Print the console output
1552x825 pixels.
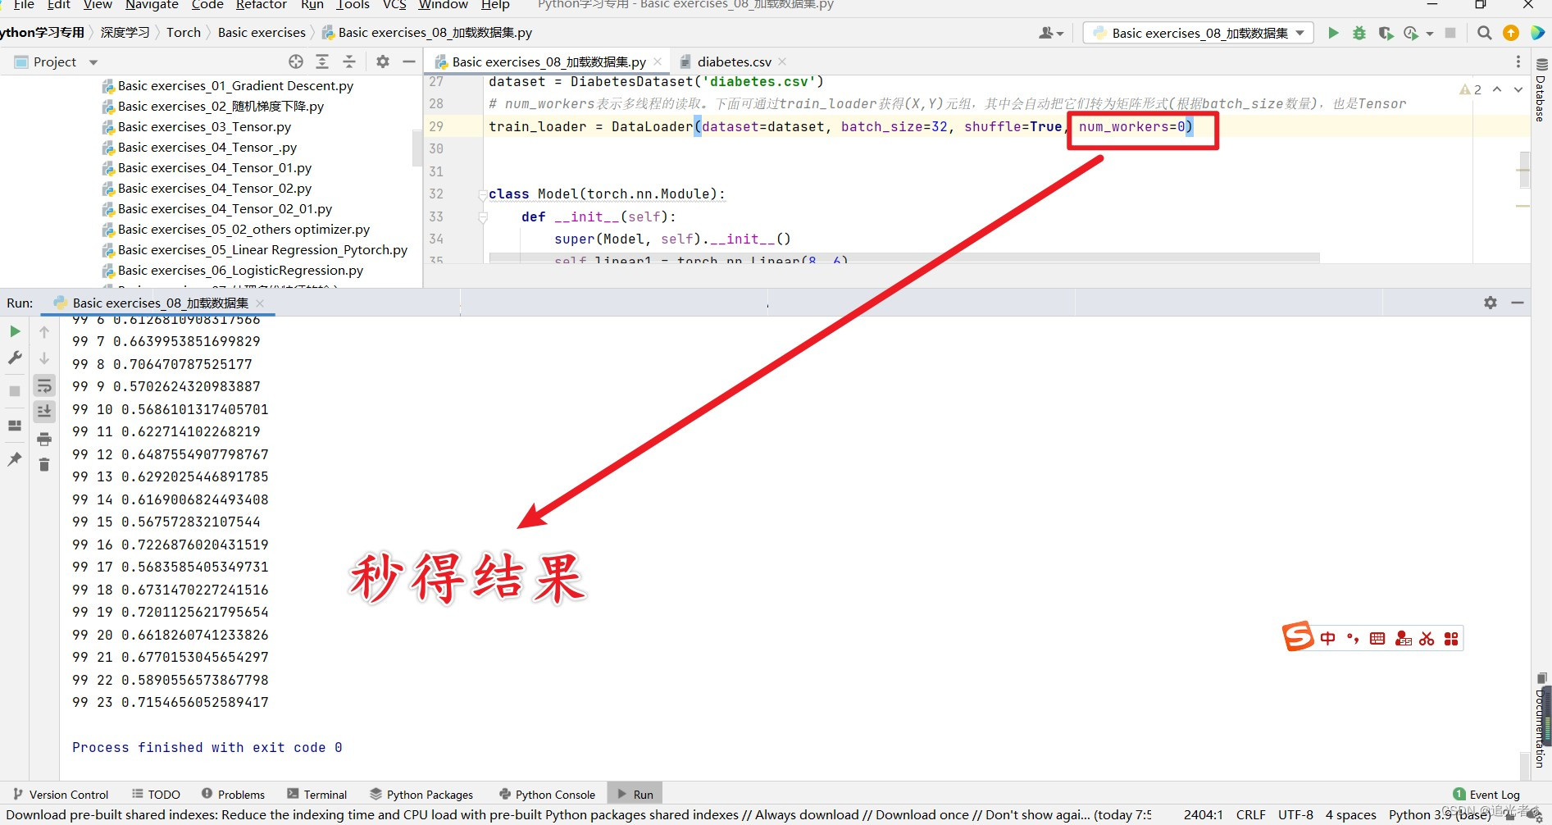coord(44,439)
